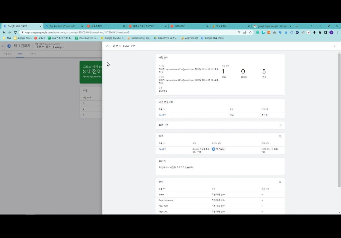The height and width of the screenshot is (238, 341).
Task: Switch to 애널리틱스 browser tab
Action: tap(231, 26)
